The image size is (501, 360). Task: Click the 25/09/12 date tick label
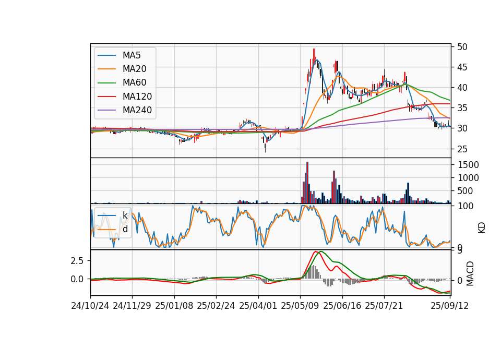[x=450, y=306]
